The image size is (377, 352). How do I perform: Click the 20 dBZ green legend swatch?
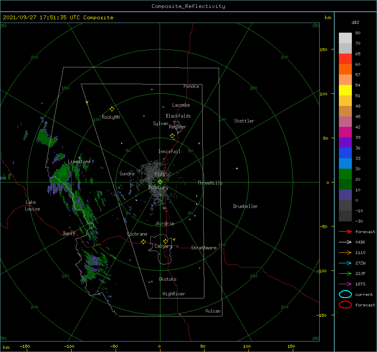345,174
